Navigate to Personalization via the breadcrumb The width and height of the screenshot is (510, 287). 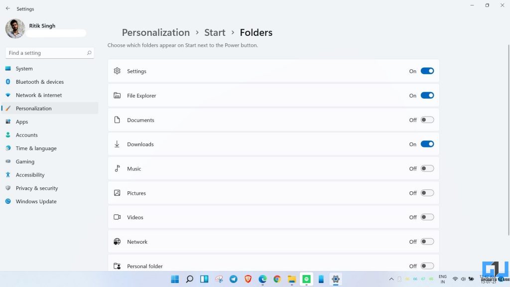[156, 32]
